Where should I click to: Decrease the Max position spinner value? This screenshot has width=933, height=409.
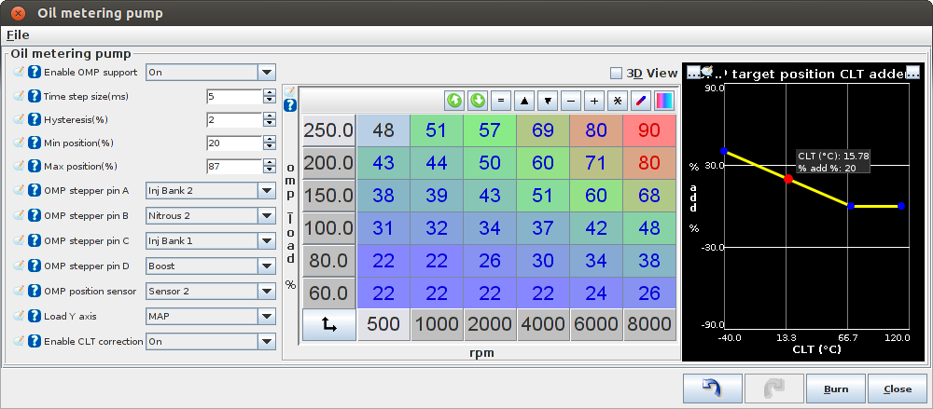pyautogui.click(x=270, y=170)
